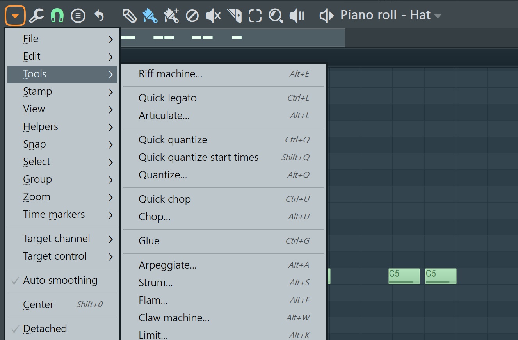Image resolution: width=518 pixels, height=340 pixels.
Task: Select the Delete tool
Action: click(x=192, y=15)
